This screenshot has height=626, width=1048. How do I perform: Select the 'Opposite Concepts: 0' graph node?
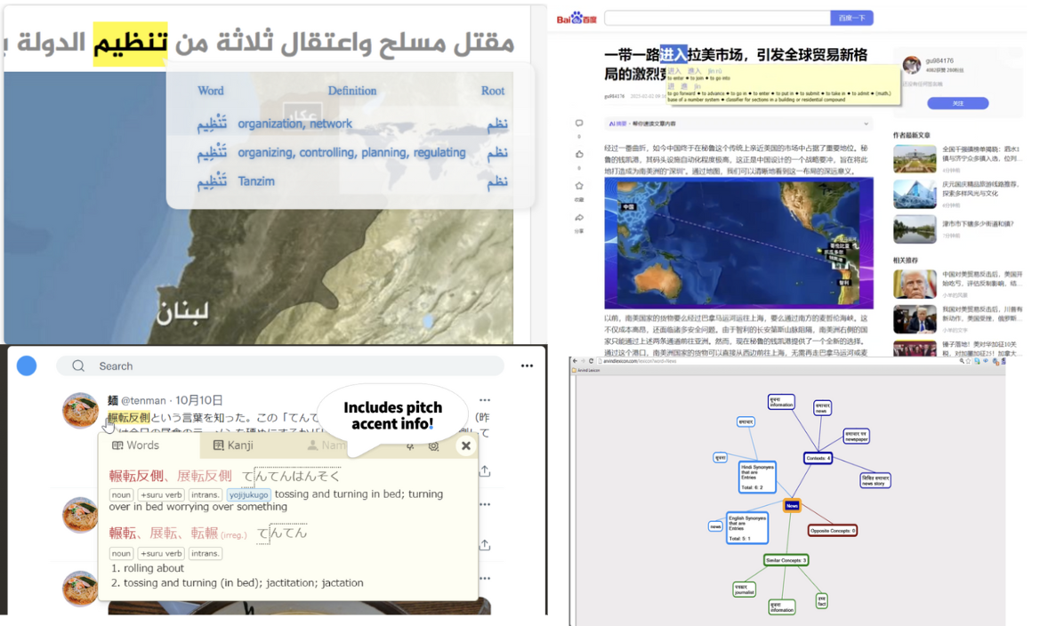tap(832, 531)
